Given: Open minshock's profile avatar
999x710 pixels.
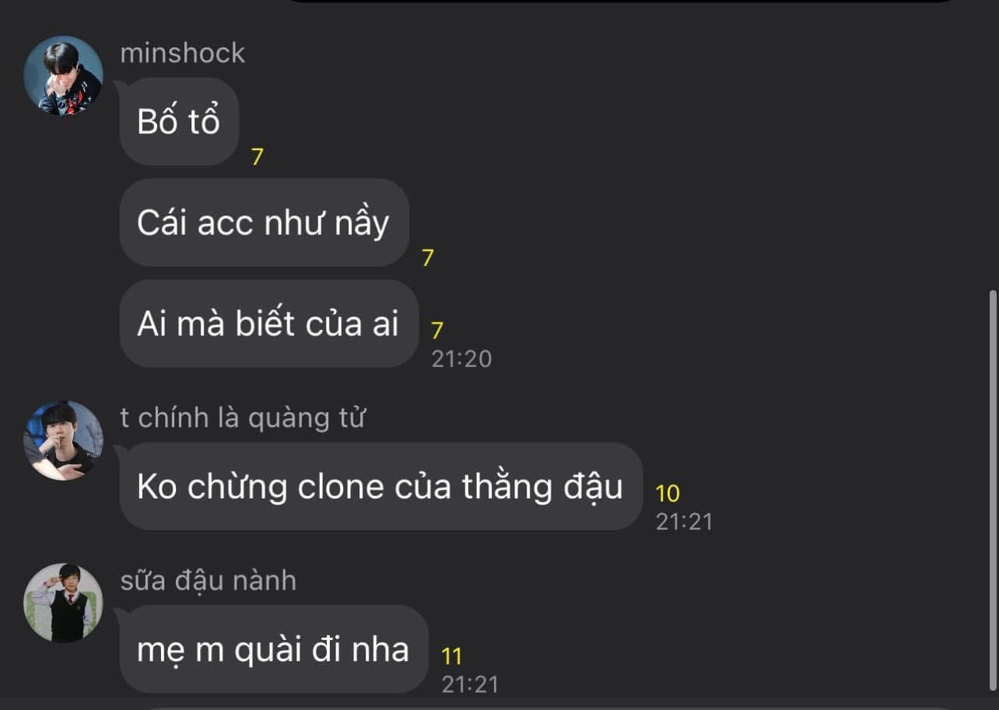Looking at the screenshot, I should click(x=63, y=75).
